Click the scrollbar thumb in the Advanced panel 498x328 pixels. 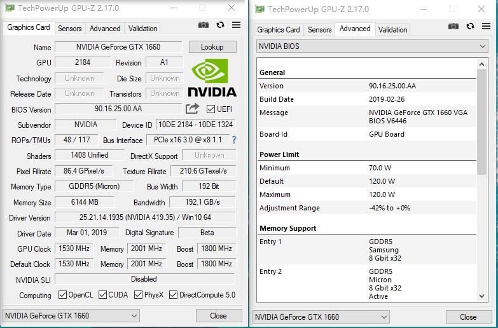[x=482, y=122]
